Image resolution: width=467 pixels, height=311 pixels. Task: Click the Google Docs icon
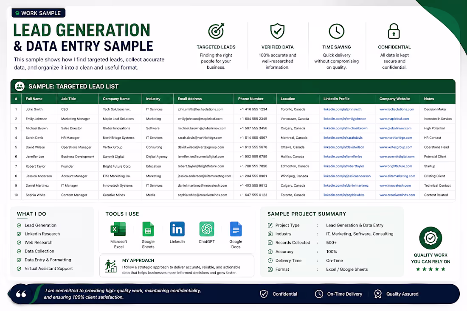click(236, 230)
